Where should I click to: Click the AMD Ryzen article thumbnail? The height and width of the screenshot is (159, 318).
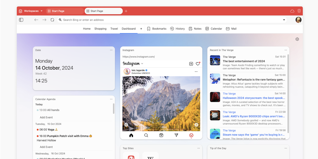(215, 116)
